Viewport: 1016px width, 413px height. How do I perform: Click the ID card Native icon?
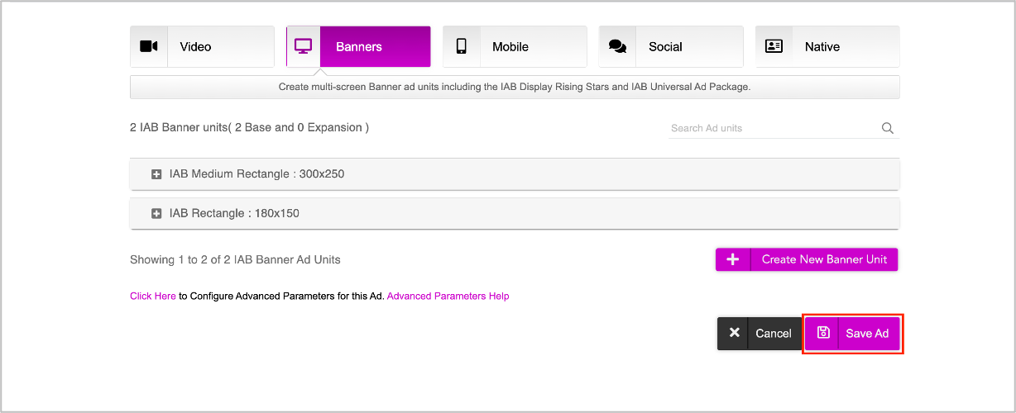774,46
